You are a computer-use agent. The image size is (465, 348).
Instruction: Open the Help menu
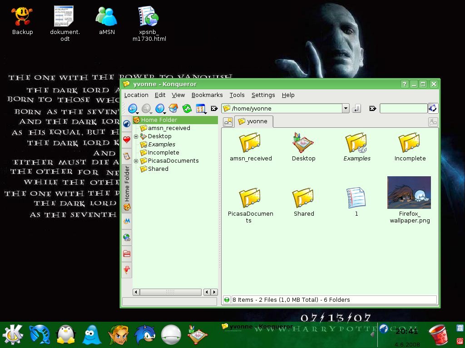click(288, 95)
